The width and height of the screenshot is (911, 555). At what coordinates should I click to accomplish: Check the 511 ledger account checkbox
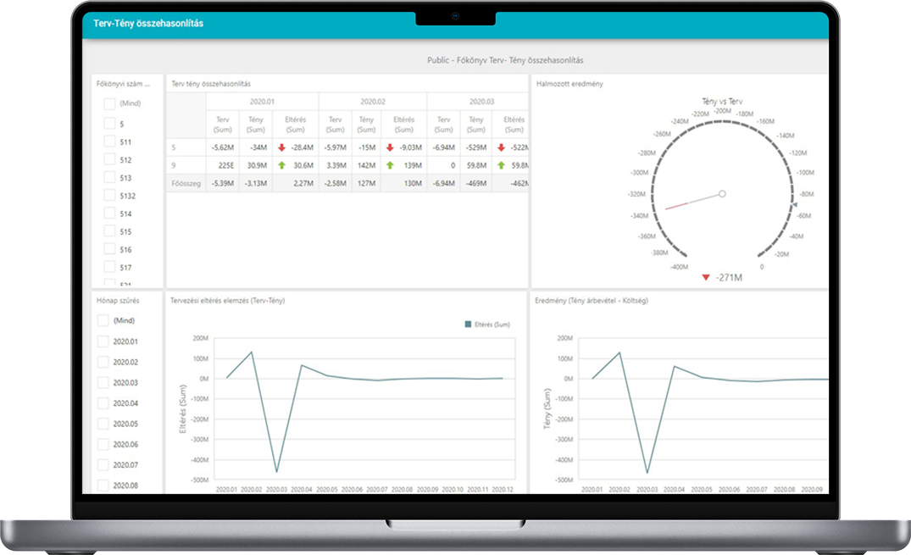[109, 142]
